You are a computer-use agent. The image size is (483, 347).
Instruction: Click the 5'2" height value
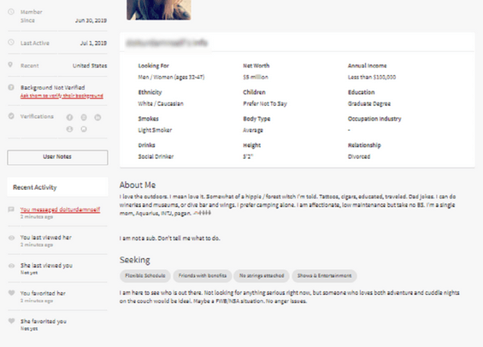[248, 156]
